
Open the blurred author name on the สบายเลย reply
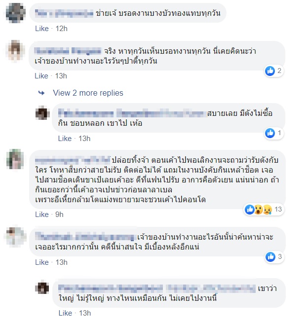(x=132, y=113)
